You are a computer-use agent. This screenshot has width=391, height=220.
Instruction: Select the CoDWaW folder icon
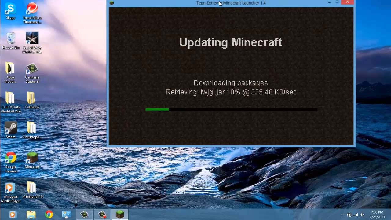pos(32,101)
